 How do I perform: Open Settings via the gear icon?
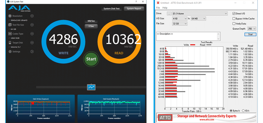[x=10, y=51]
